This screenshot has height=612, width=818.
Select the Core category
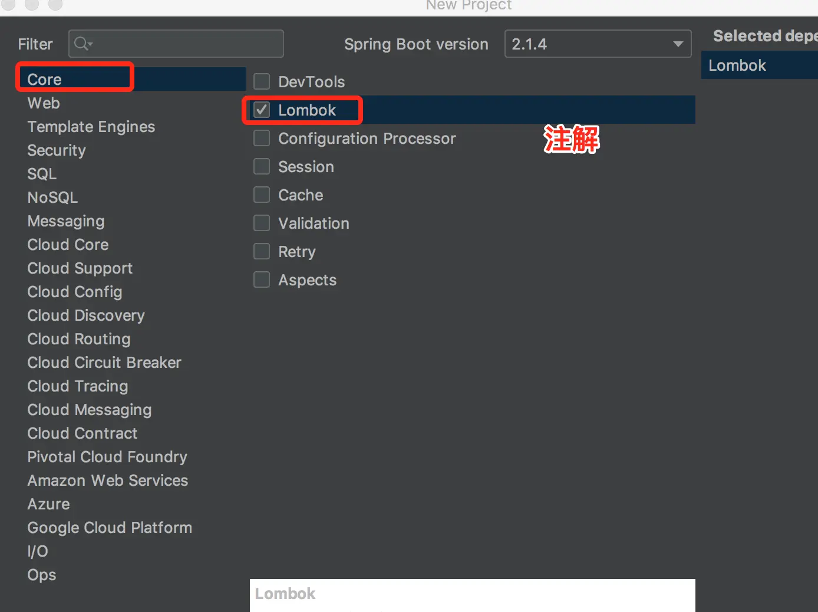click(131, 79)
